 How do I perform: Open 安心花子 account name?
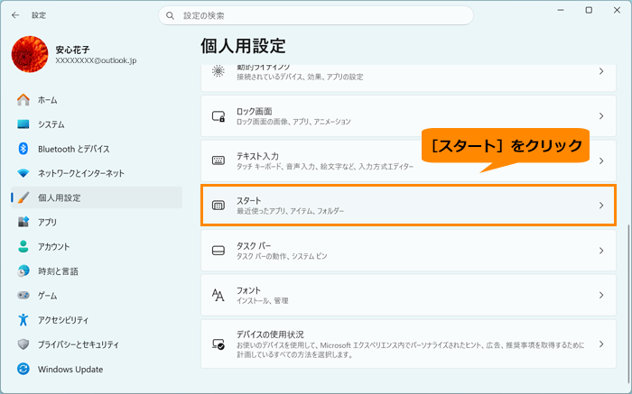72,50
